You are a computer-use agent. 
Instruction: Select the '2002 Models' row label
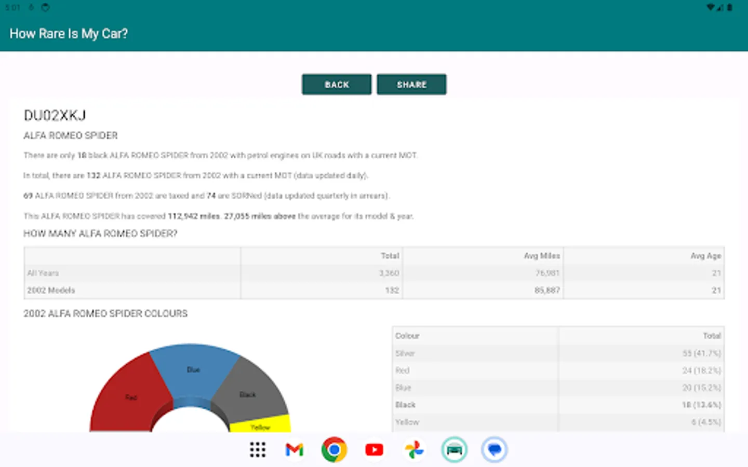click(51, 290)
